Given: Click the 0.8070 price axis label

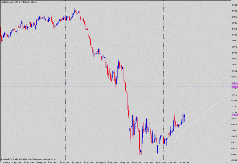Looking at the screenshot, I should click(235, 77).
